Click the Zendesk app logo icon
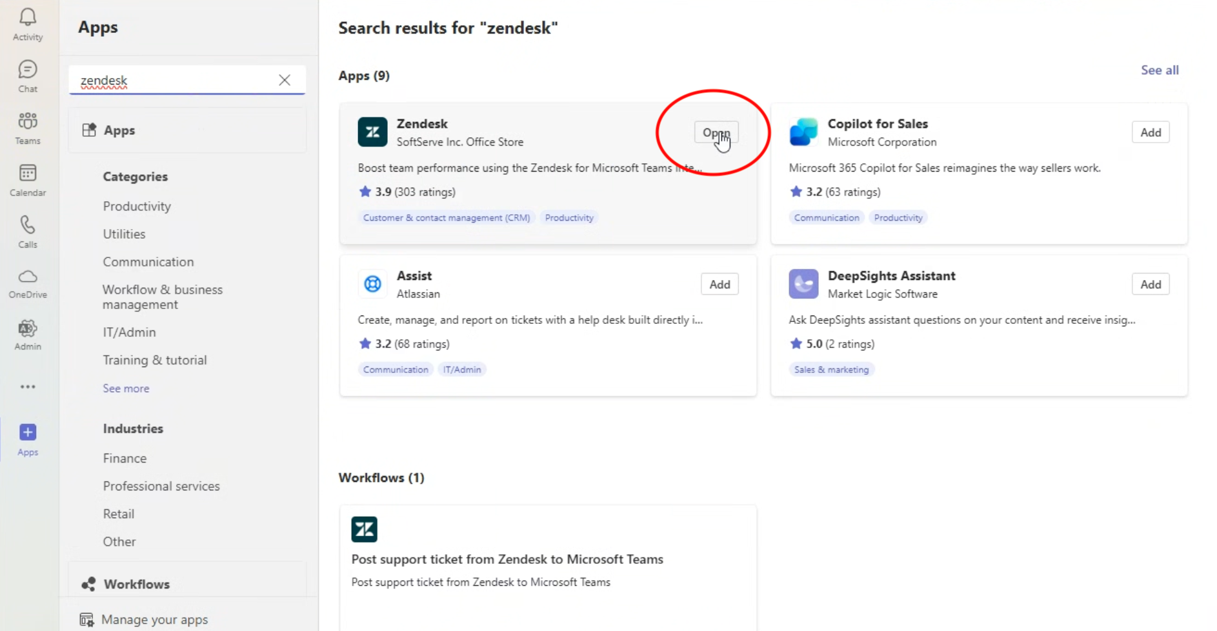The image size is (1217, 631). [372, 132]
